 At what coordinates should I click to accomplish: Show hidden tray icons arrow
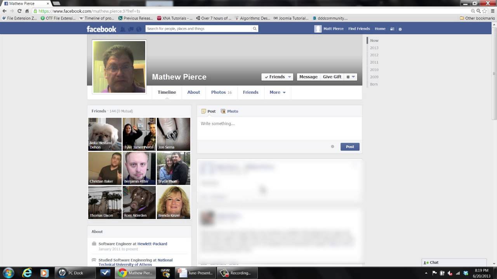pyautogui.click(x=427, y=273)
